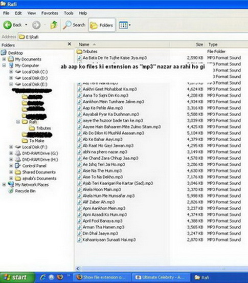Toggle the Folders pane button

click(x=102, y=25)
